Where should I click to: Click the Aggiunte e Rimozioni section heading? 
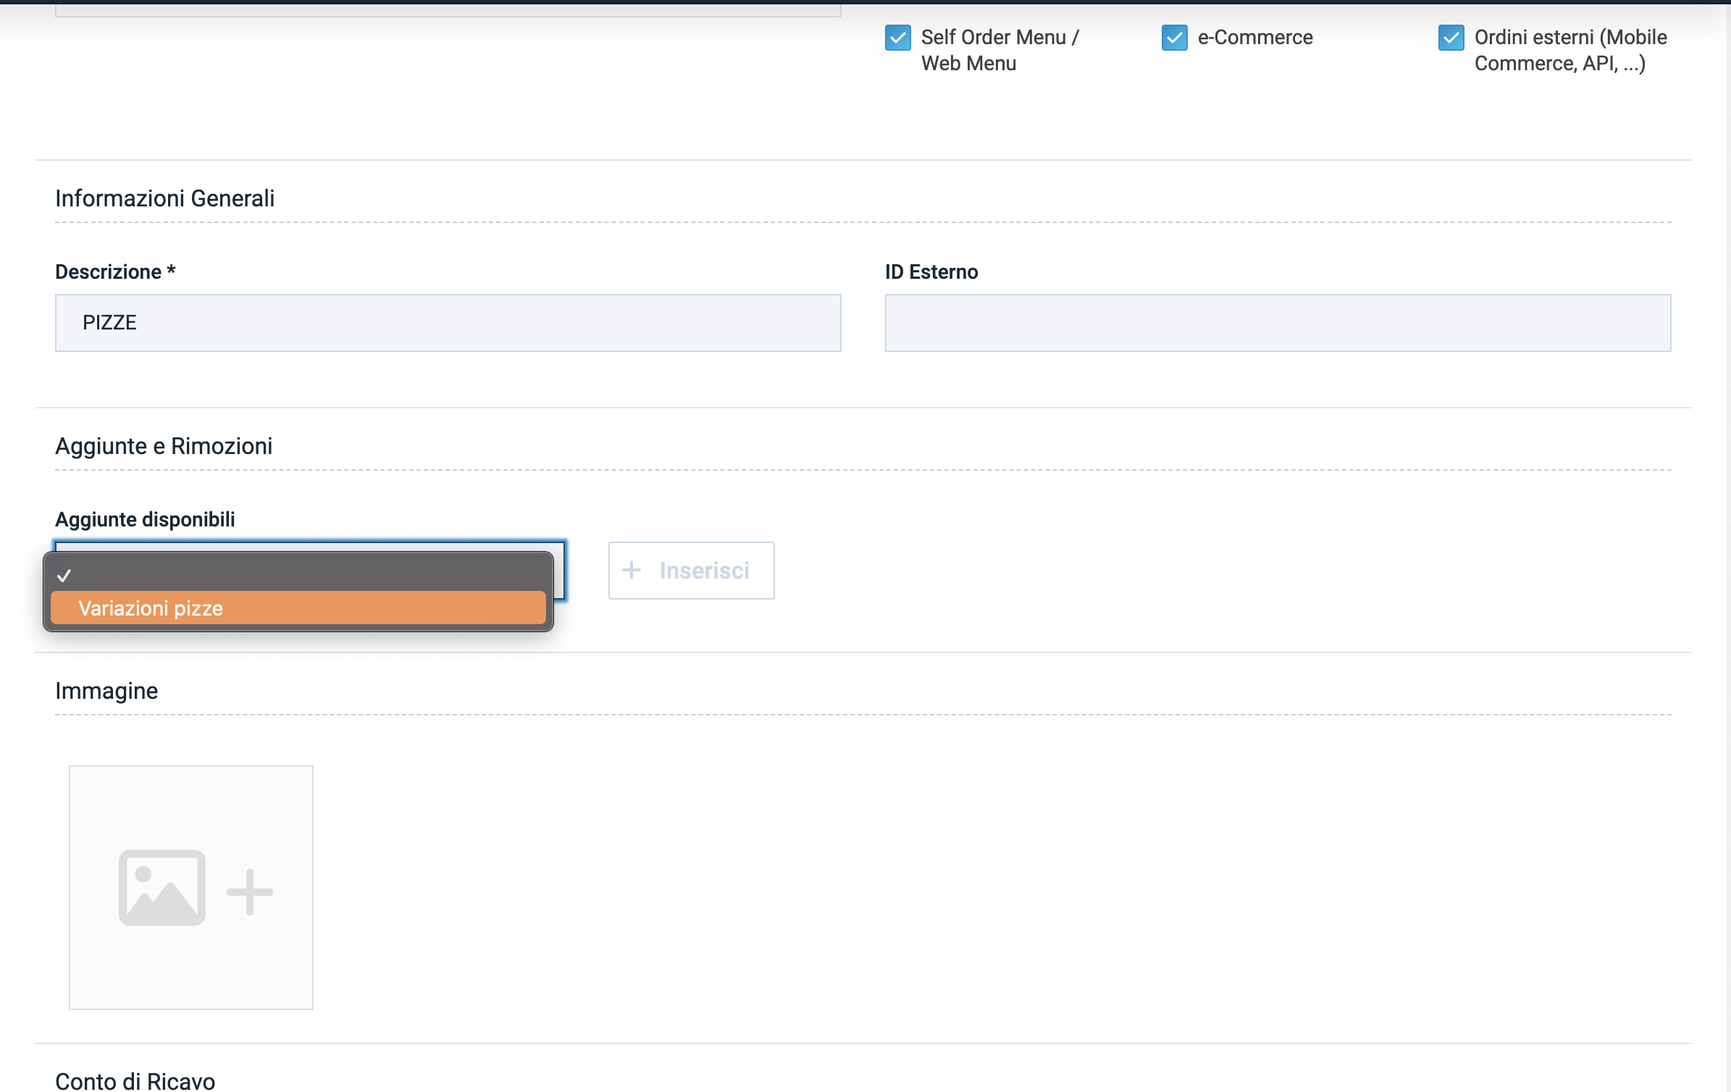point(164,446)
